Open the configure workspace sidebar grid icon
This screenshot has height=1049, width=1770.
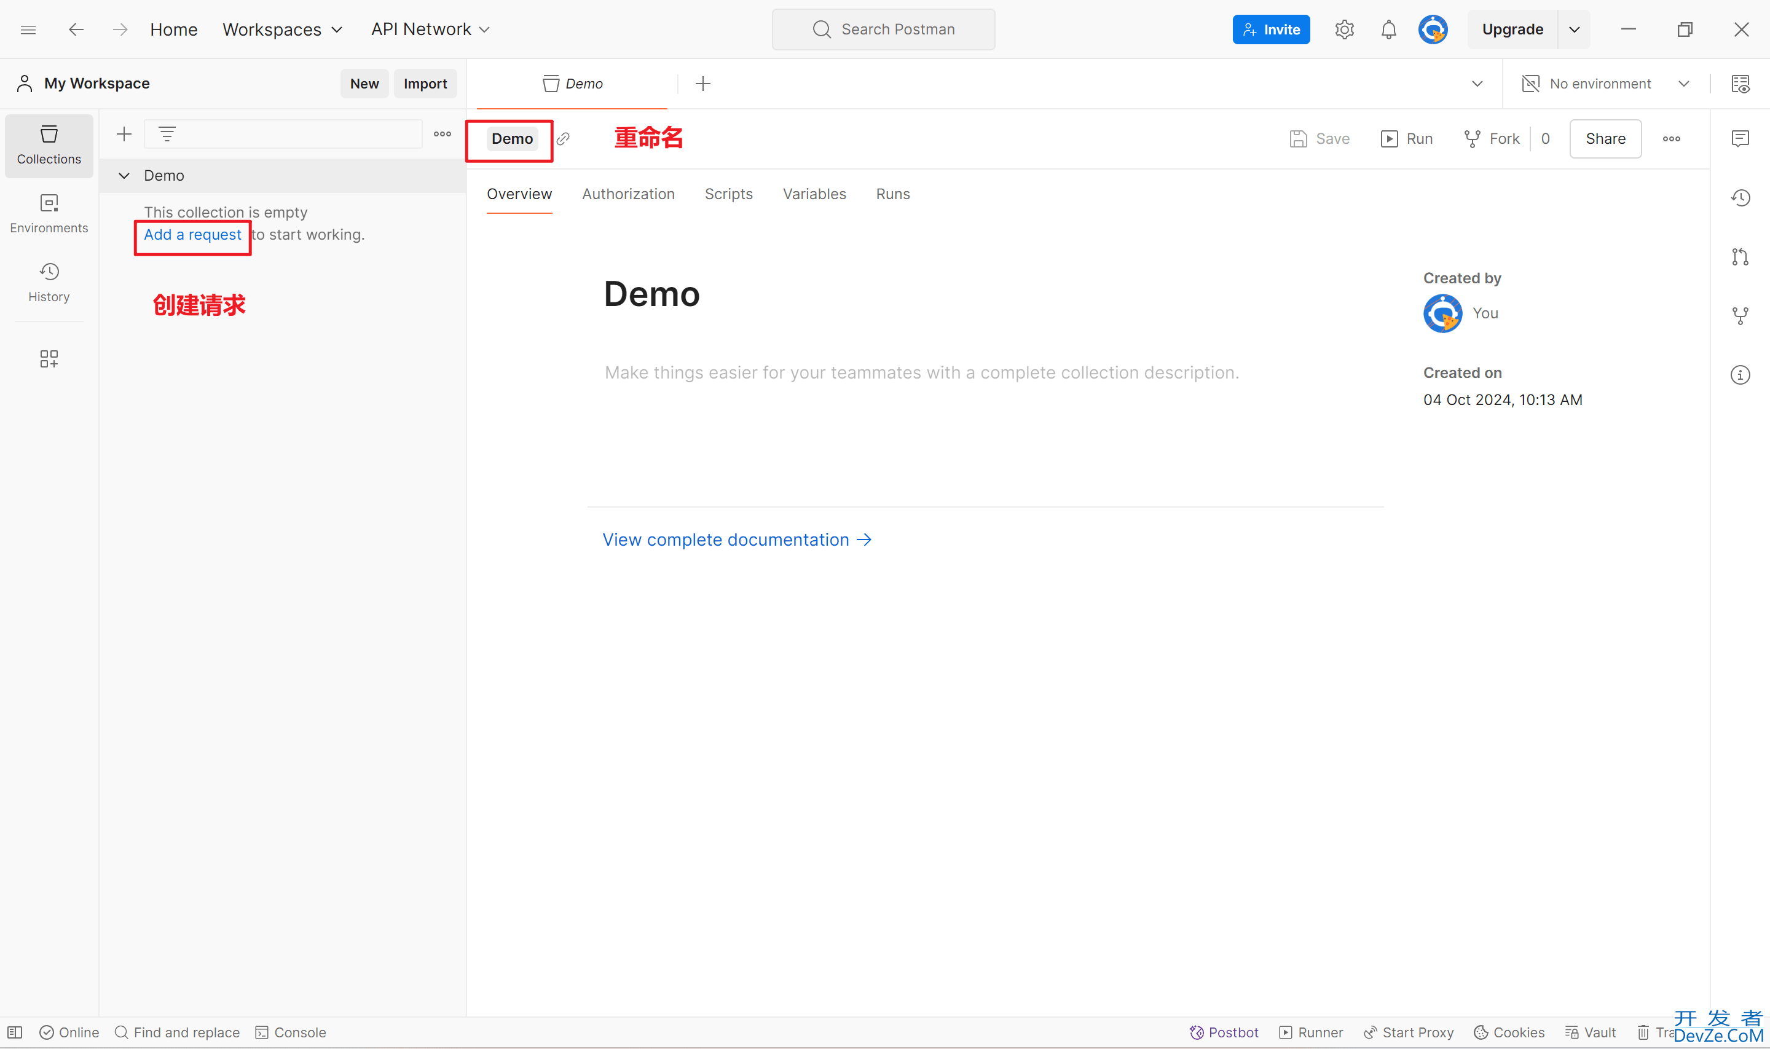pyautogui.click(x=49, y=359)
